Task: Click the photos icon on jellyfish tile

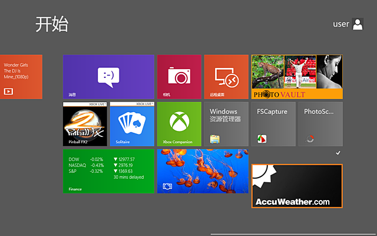Action: tap(167, 186)
